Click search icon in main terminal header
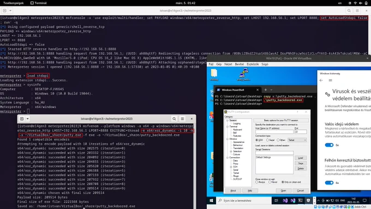 point(349,11)
